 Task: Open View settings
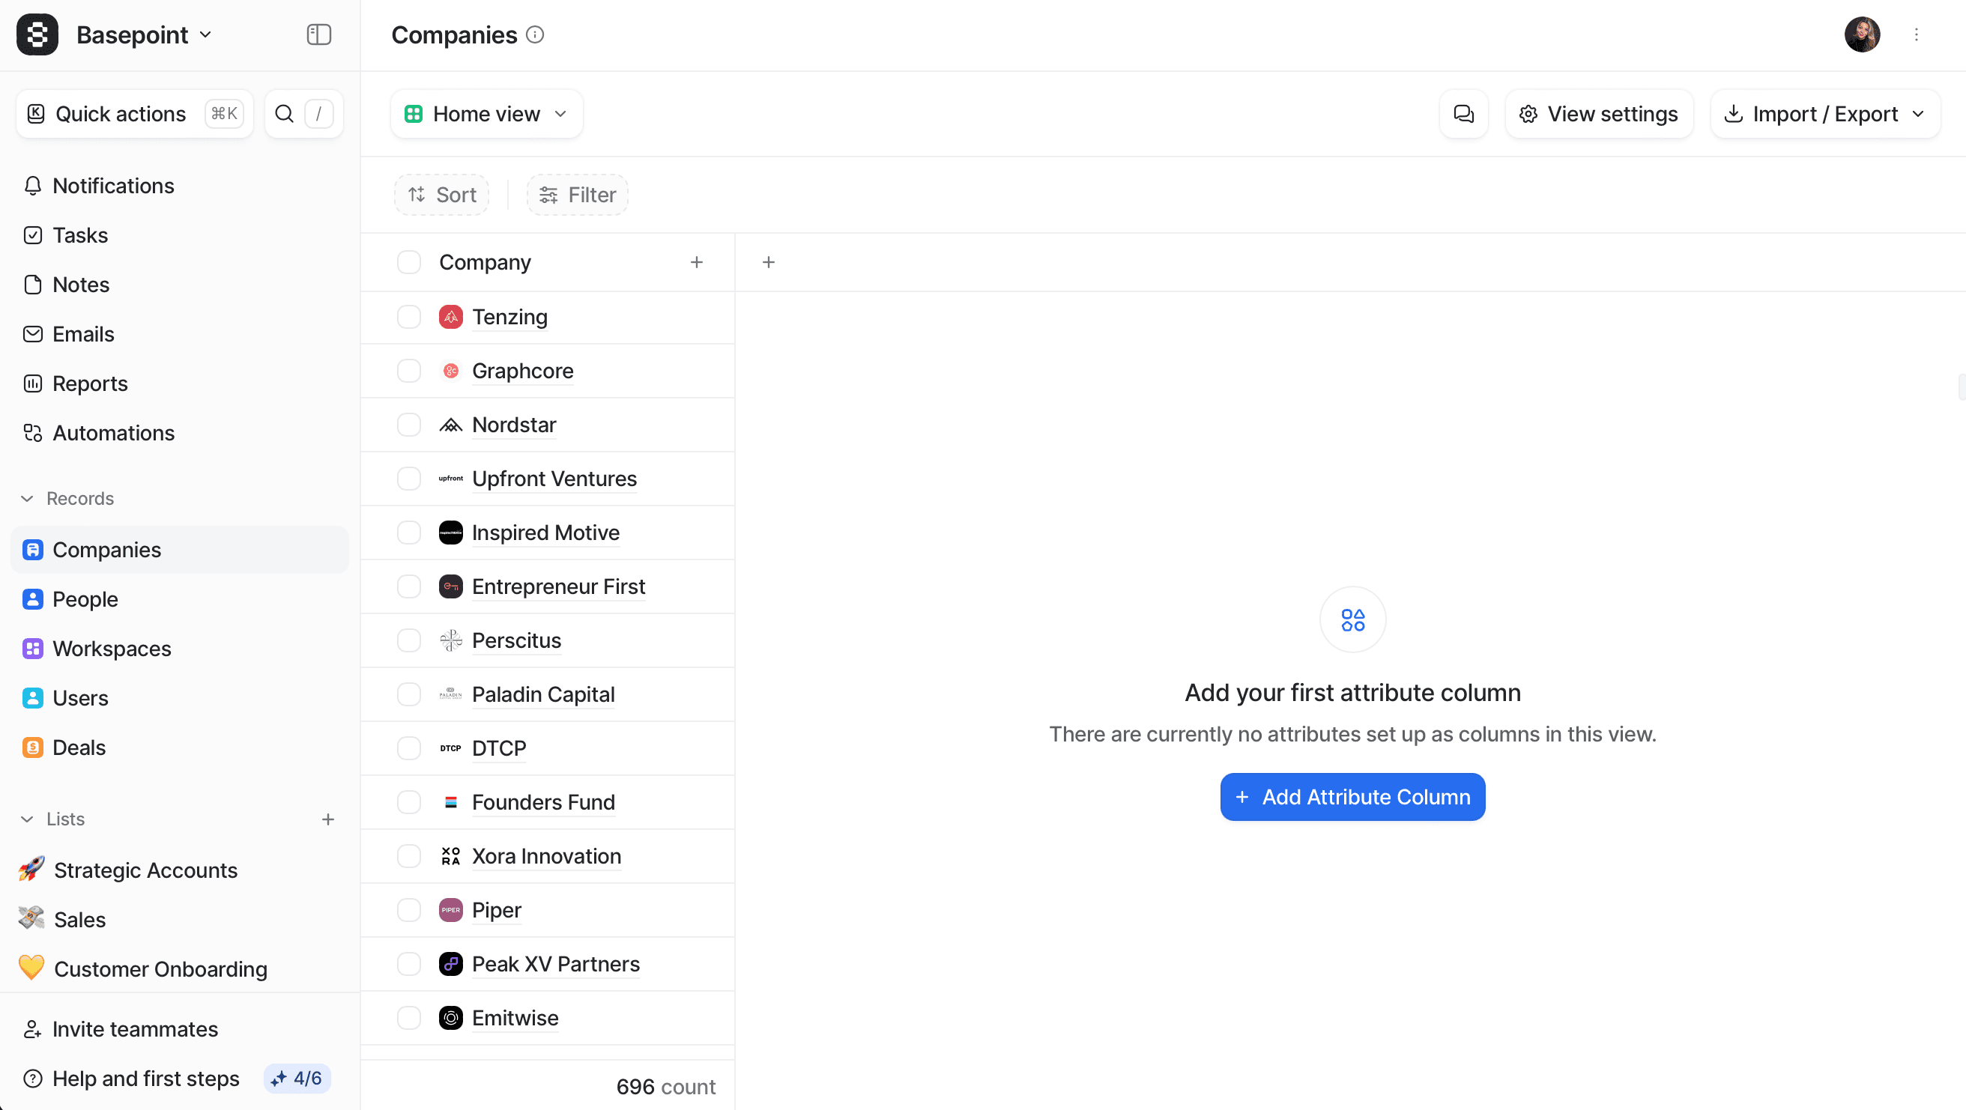click(1599, 114)
